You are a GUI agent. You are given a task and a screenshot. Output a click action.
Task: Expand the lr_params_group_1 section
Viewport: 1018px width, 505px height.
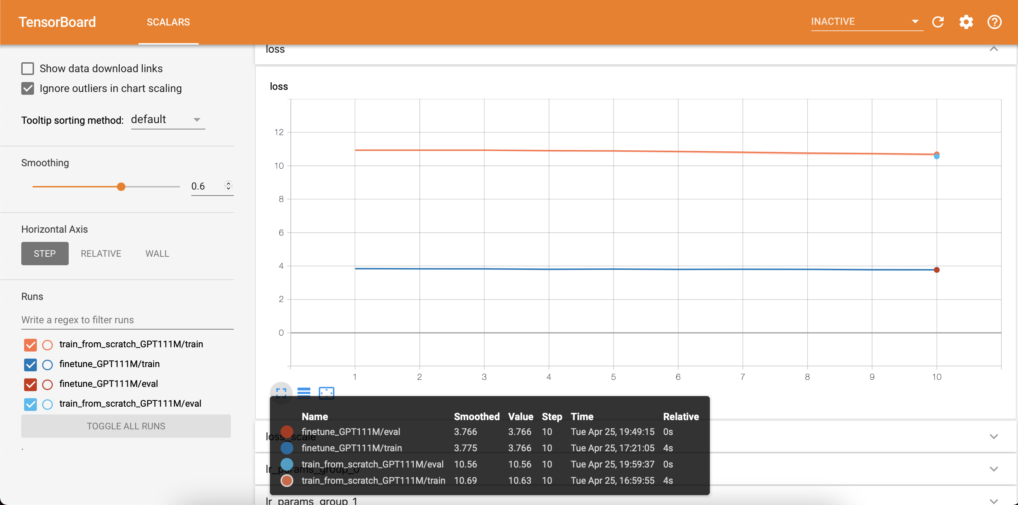click(x=994, y=501)
